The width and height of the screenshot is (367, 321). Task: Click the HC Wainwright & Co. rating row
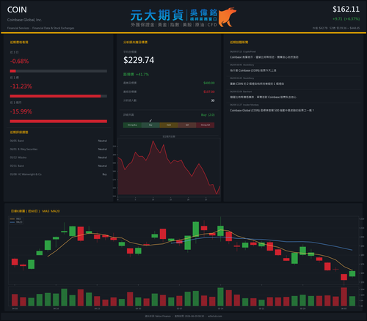59,174
